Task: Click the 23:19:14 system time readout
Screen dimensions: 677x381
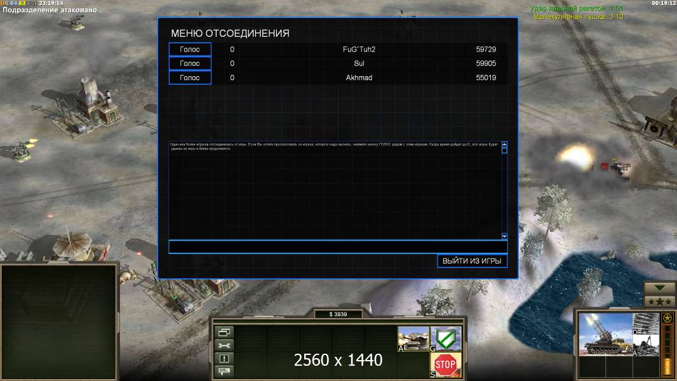Action: pos(51,3)
